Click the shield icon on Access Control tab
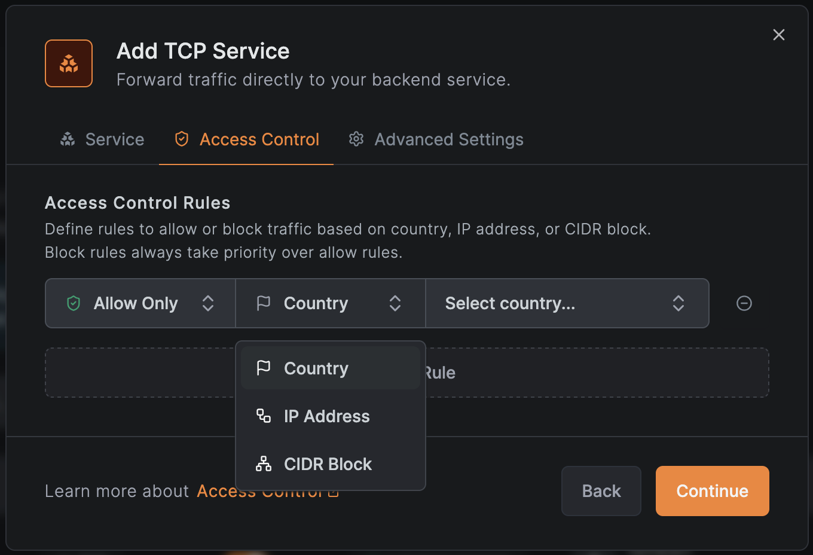Image resolution: width=813 pixels, height=555 pixels. [x=181, y=139]
